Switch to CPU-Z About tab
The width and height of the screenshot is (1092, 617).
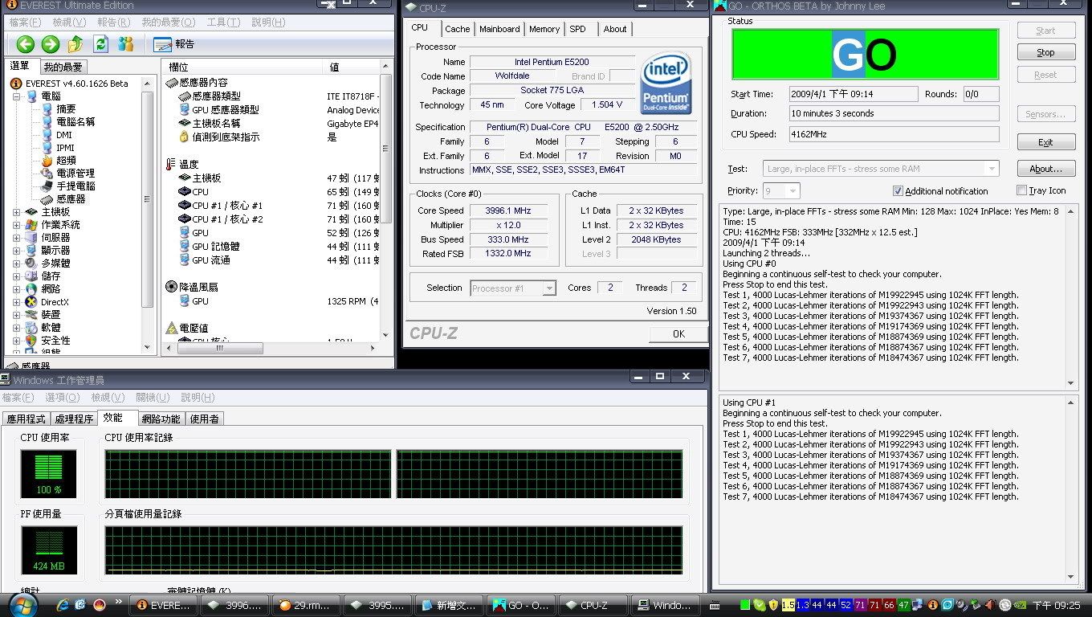click(x=615, y=29)
